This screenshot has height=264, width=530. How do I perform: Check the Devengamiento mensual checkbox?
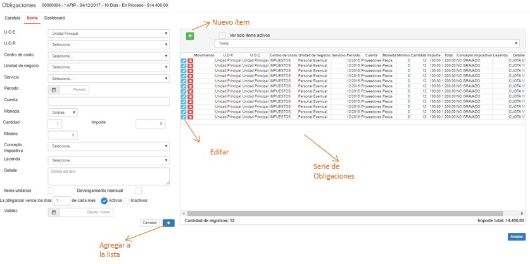click(138, 190)
